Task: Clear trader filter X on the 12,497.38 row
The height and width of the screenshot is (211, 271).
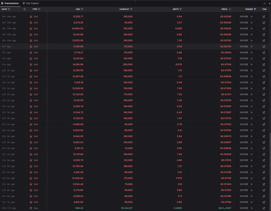Action: [x=251, y=77]
